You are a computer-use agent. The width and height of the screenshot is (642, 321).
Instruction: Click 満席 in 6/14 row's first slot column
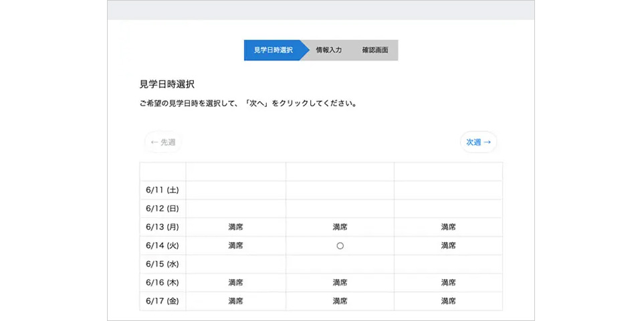click(236, 245)
